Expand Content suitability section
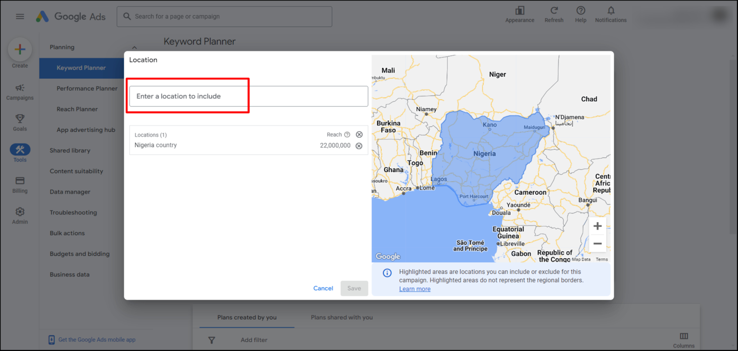Screen dimensions: 738x351 (x=77, y=171)
